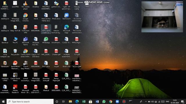Select HDFC Bank Credit Card PDF

[x=46, y=29]
